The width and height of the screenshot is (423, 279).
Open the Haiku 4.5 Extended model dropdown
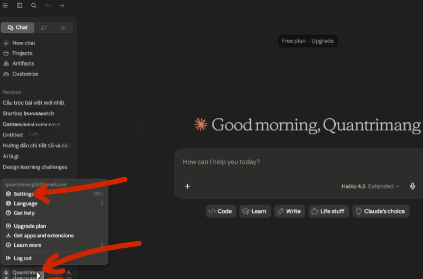[x=370, y=187]
